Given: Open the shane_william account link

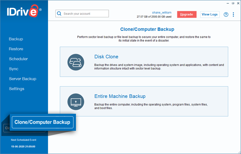Looking at the screenshot, I should tap(162, 12).
